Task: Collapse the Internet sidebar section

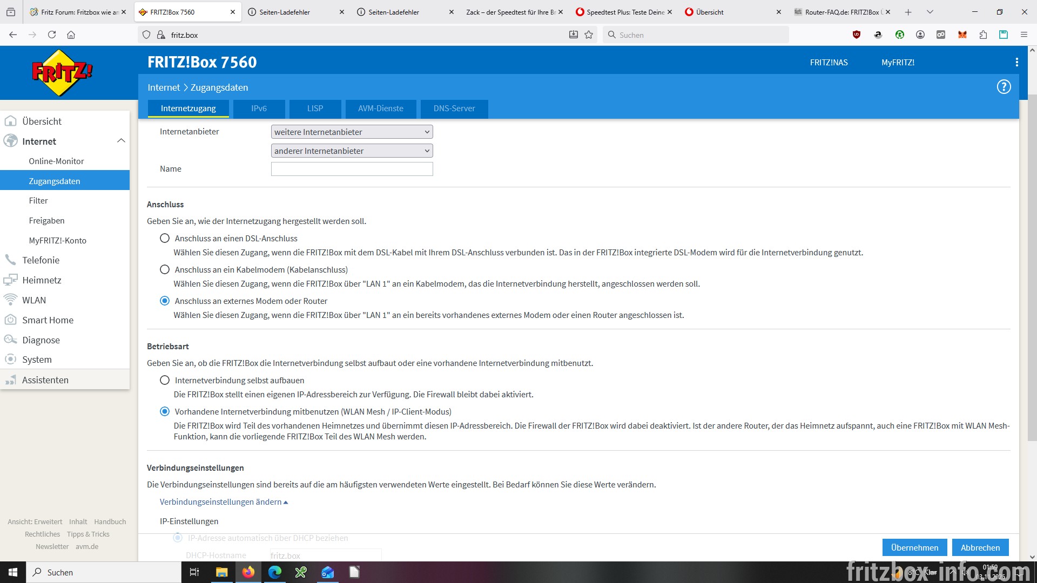Action: click(121, 141)
